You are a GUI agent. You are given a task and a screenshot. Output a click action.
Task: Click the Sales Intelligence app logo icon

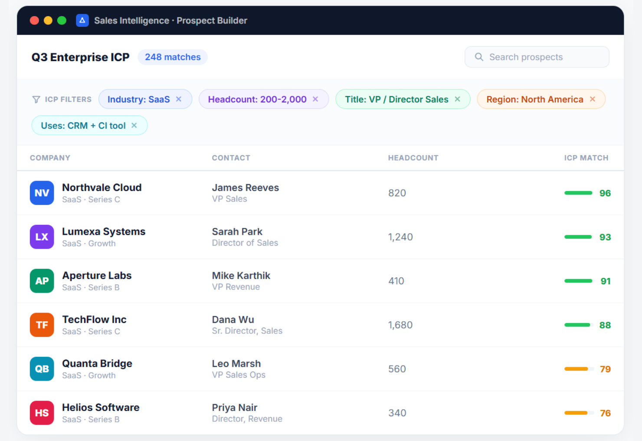pos(82,20)
